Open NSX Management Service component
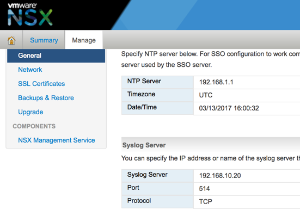 pyautogui.click(x=57, y=140)
